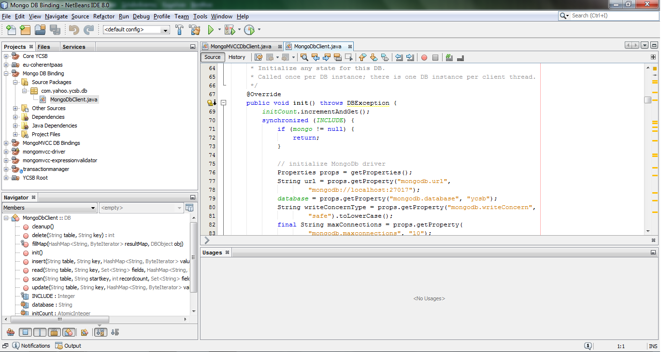661x352 pixels.
Task: Undo last edit with the toolbar arrow
Action: pos(74,30)
